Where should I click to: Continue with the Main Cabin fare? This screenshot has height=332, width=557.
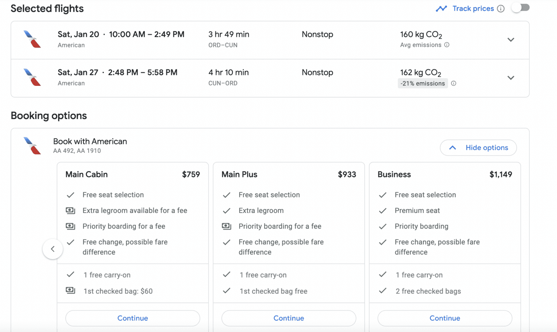pos(133,318)
